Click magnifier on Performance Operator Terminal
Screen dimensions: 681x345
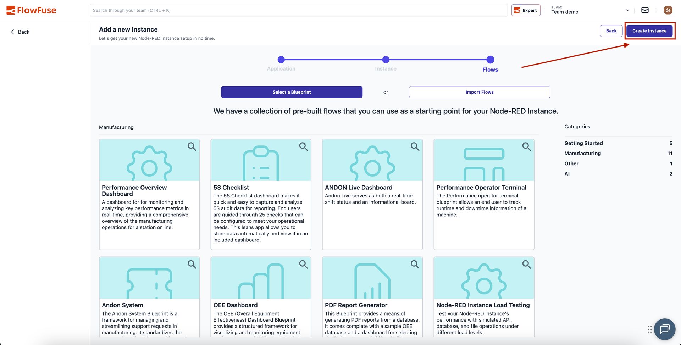coord(526,146)
